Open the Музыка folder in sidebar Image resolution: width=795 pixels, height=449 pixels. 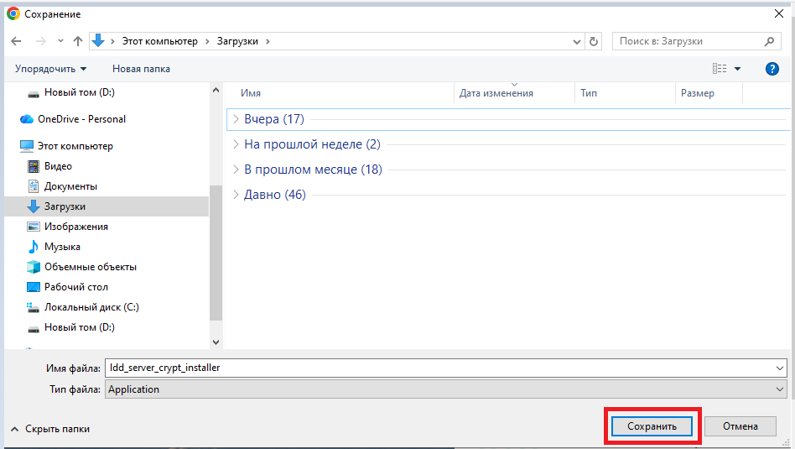click(62, 247)
